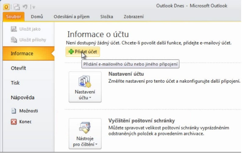
Task: Click the Možnosti options icon in sidebar
Action: 13,111
